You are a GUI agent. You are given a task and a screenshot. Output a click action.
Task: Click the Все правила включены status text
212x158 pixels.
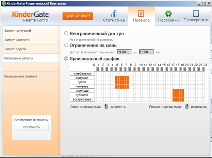click(x=31, y=120)
